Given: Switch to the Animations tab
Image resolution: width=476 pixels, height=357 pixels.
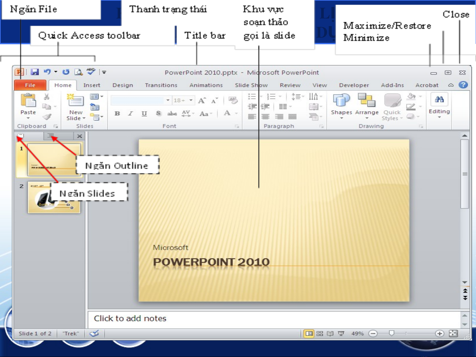Looking at the screenshot, I should [206, 85].
